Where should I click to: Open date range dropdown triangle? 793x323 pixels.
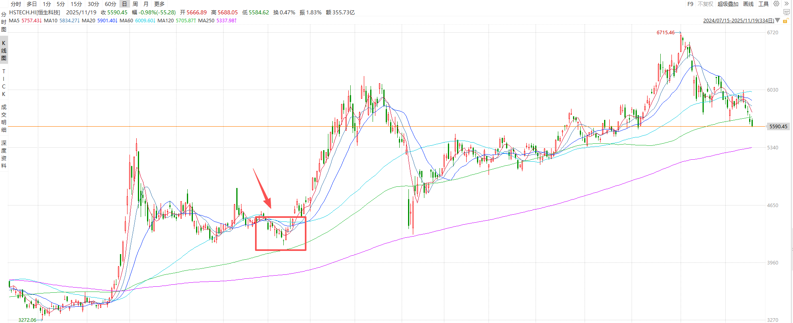(777, 20)
